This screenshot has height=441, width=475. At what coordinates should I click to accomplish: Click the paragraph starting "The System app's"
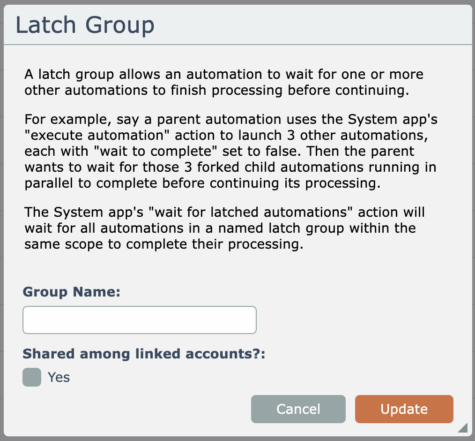pyautogui.click(x=225, y=228)
